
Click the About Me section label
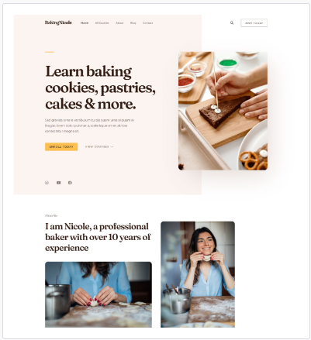51,215
